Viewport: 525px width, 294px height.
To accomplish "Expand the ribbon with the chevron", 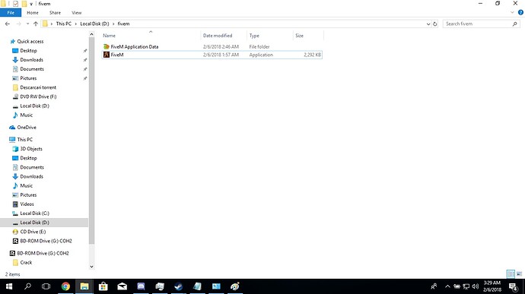I will click(x=512, y=12).
